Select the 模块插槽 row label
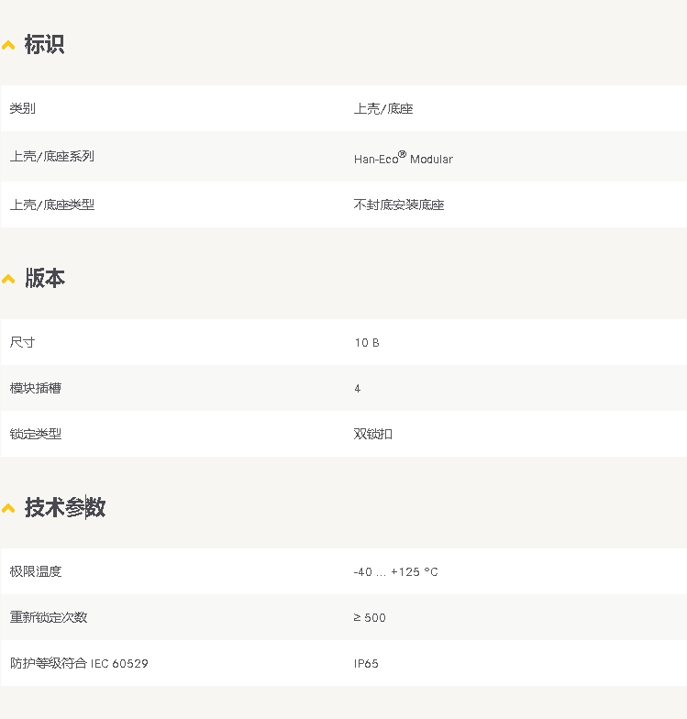 click(x=36, y=388)
